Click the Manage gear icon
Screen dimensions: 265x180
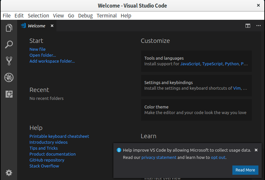[x=9, y=172]
